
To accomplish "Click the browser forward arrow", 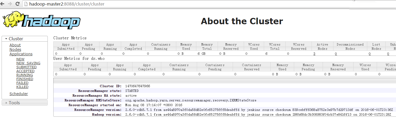I will pyautogui.click(x=10, y=4).
